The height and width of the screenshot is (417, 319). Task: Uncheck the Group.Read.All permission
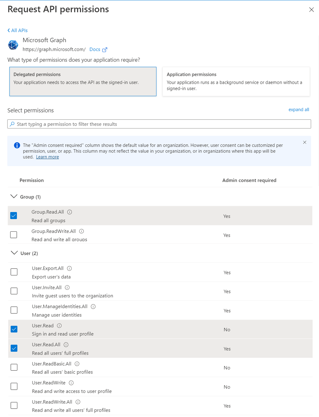tap(14, 216)
